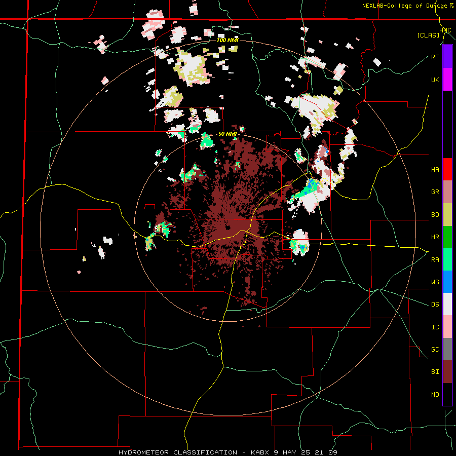The width and height of the screenshot is (456, 456).
Task: Click the 'UK' legend label
Action: coord(435,80)
